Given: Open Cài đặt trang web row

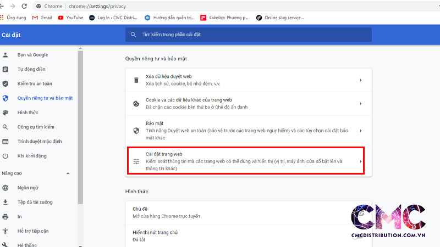Looking at the screenshot, I should click(x=249, y=161).
